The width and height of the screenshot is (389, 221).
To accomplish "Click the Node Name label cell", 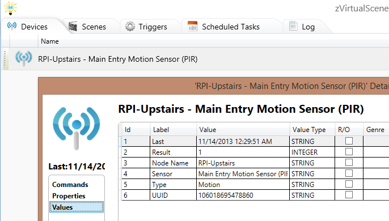I will coord(173,163).
